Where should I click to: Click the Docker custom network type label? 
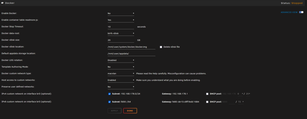pyautogui.click(x=17, y=74)
